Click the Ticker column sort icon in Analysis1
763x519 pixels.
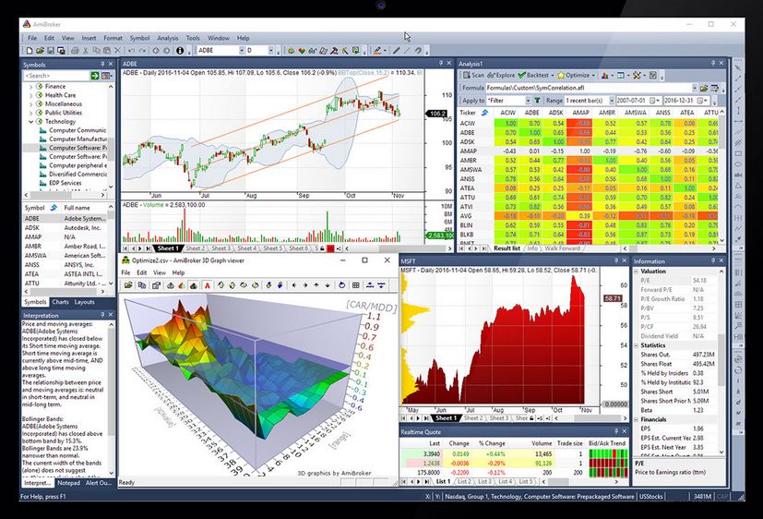484,113
